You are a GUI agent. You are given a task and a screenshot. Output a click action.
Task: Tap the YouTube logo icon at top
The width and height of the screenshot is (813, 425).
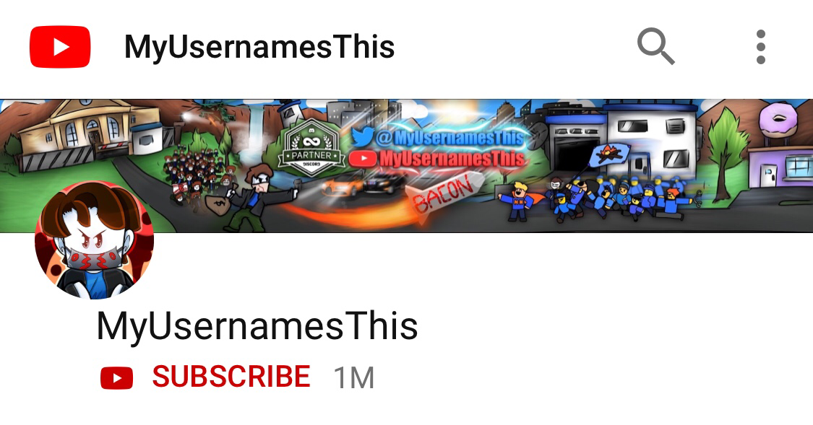point(60,47)
